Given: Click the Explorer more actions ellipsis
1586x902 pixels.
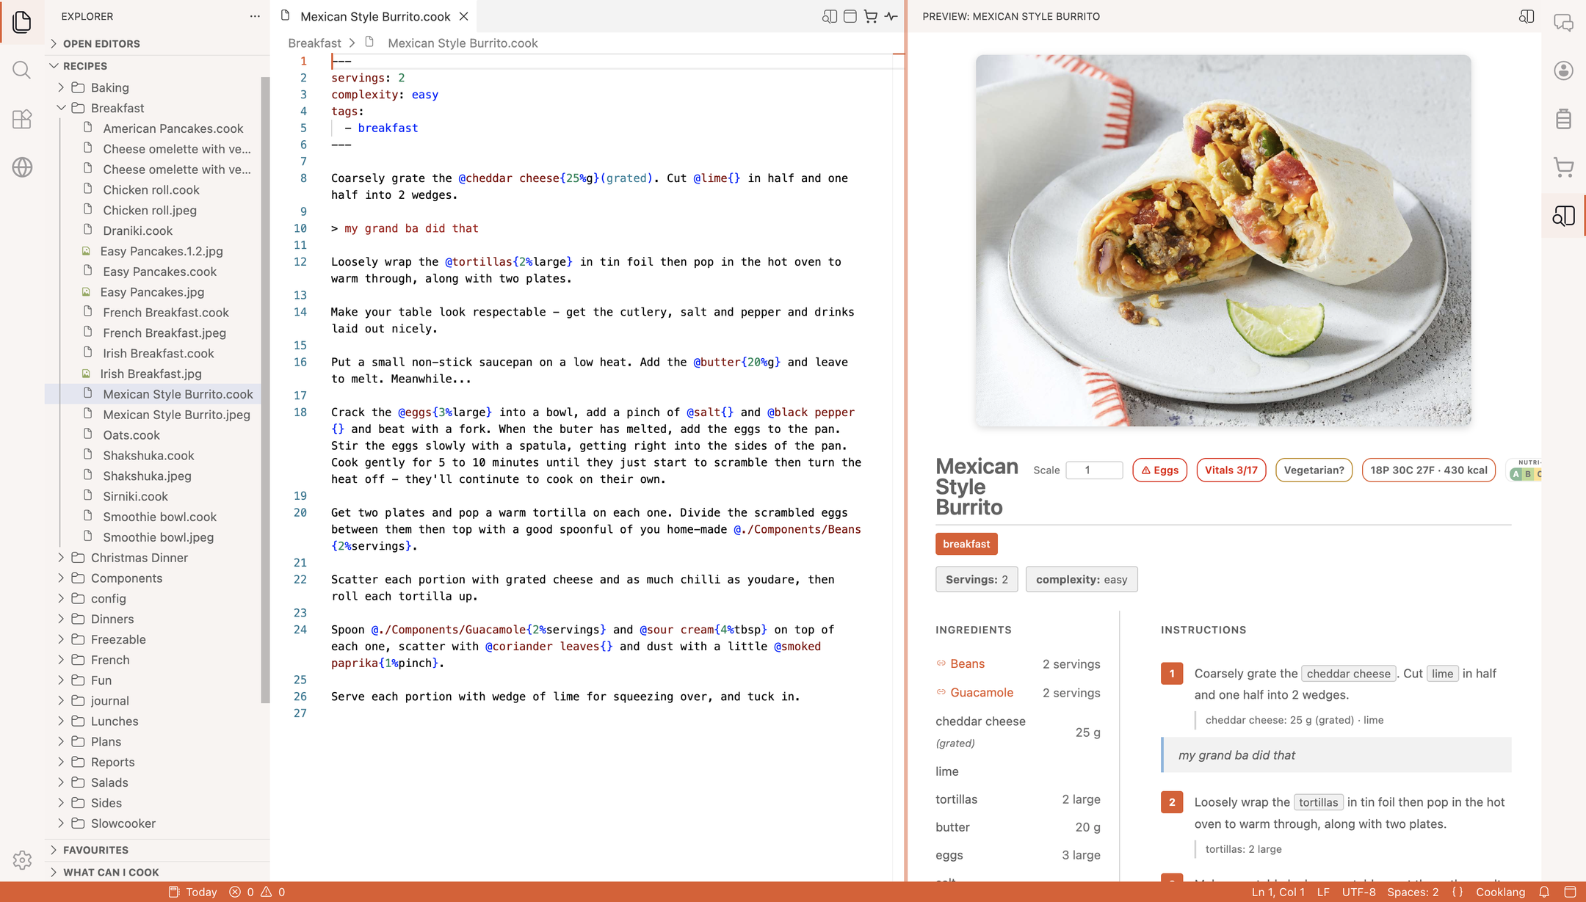Looking at the screenshot, I should (x=255, y=16).
